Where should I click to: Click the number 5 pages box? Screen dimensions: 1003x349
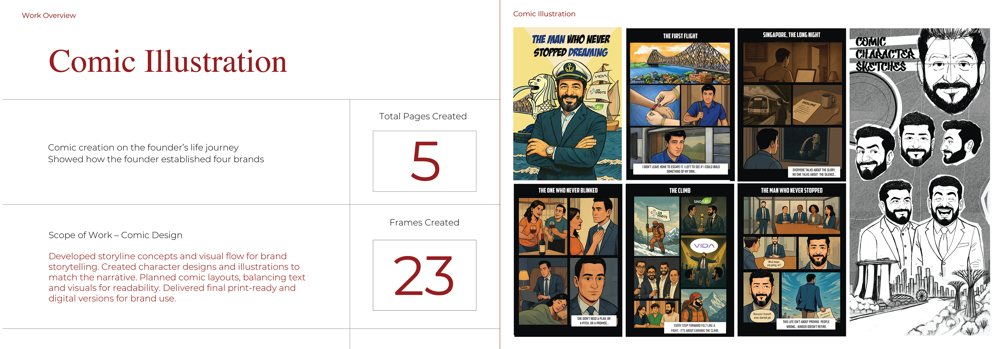[424, 161]
